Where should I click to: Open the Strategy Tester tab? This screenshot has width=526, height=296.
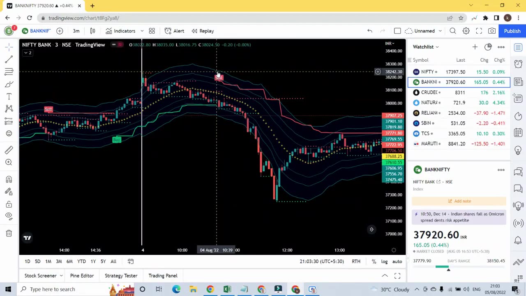[121, 276]
